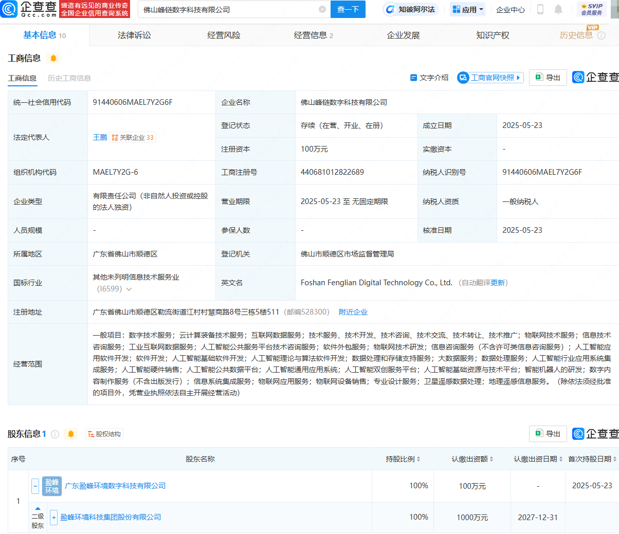Select 纳税人资质 value 一般纳税人
619x534 pixels.
click(520, 201)
